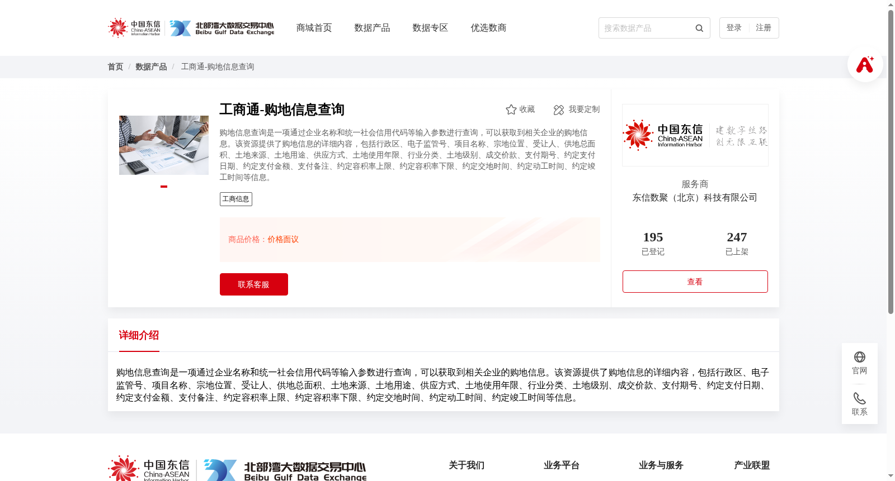
Task: Select the 详细介绍 tab
Action: (x=139, y=335)
